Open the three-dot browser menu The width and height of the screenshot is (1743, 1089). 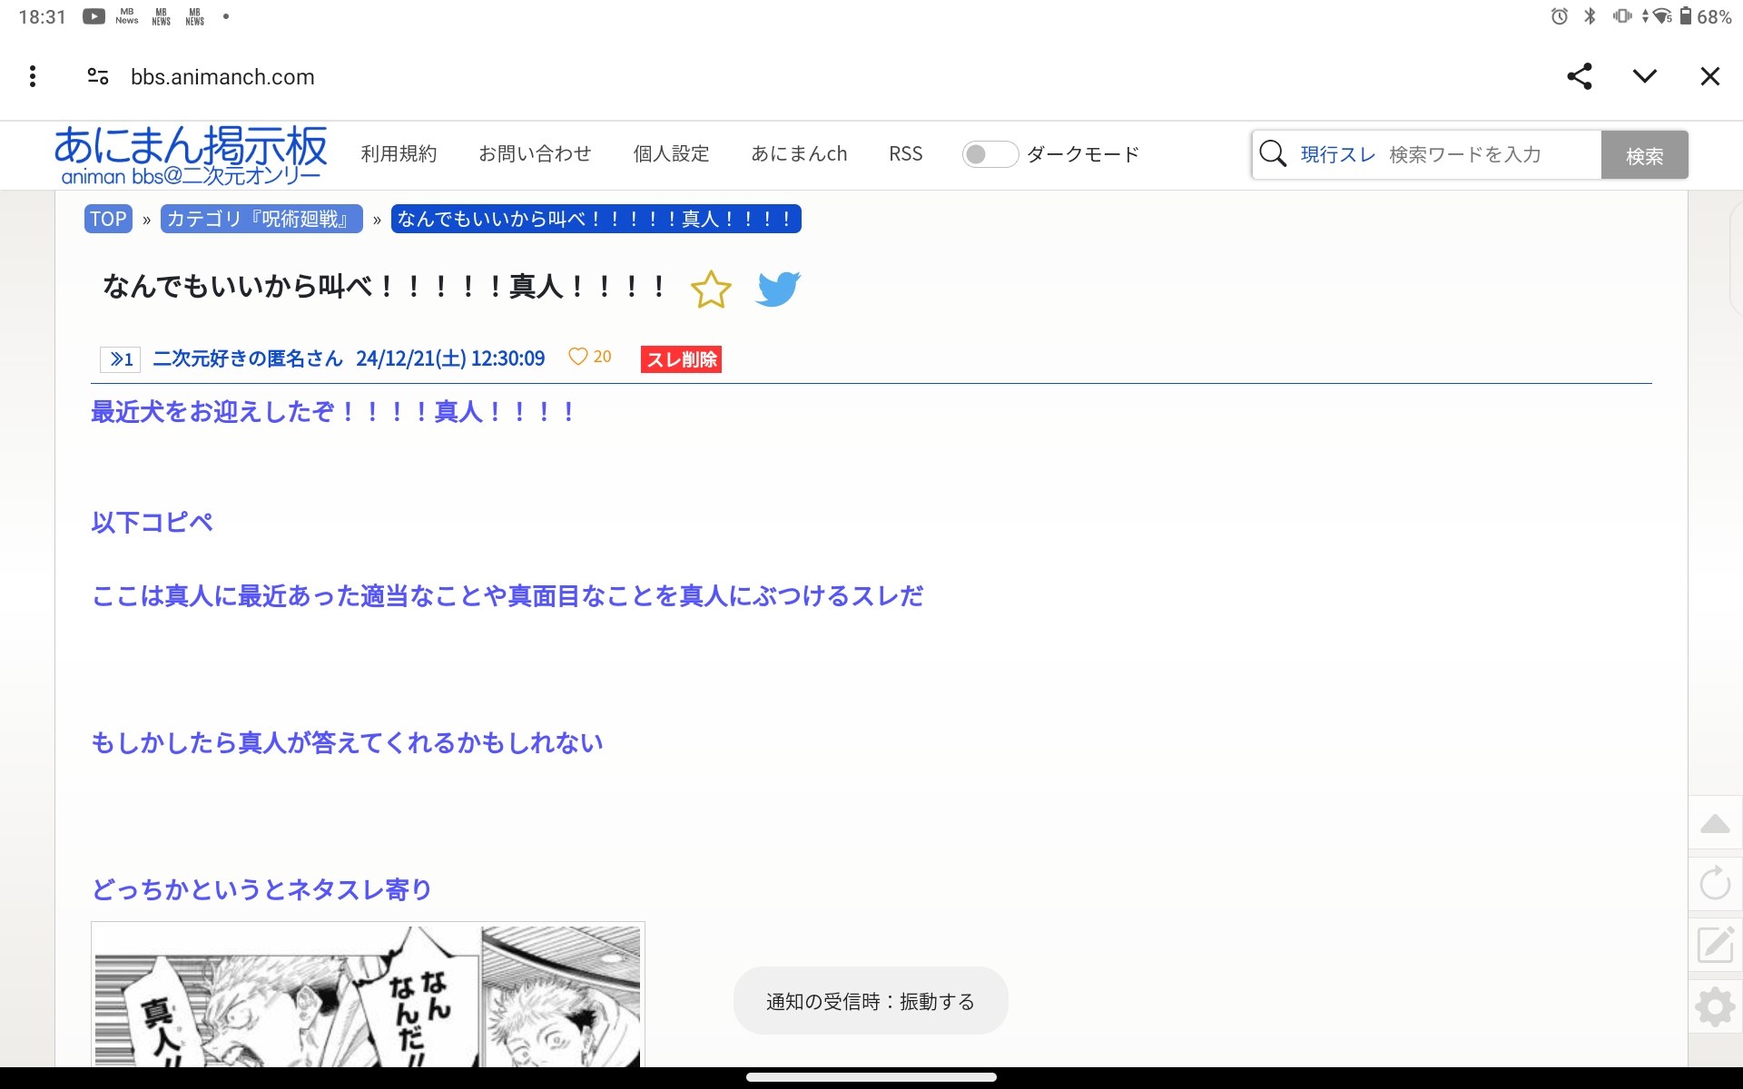point(33,76)
